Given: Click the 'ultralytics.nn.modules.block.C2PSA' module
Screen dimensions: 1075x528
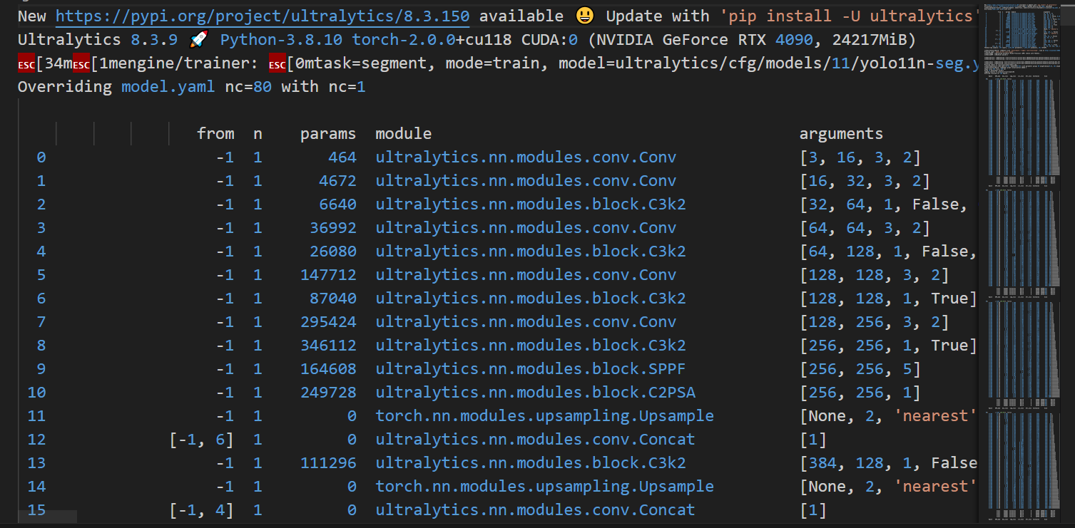Looking at the screenshot, I should click(x=536, y=393).
